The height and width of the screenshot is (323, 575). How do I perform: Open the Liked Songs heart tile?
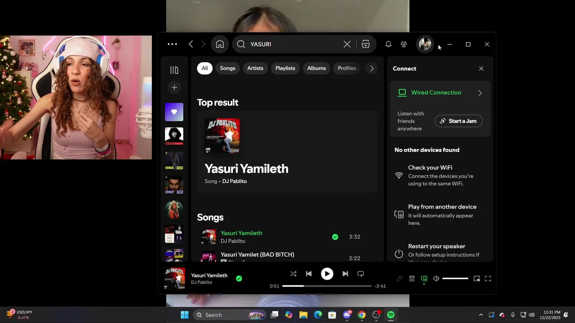tap(174, 112)
